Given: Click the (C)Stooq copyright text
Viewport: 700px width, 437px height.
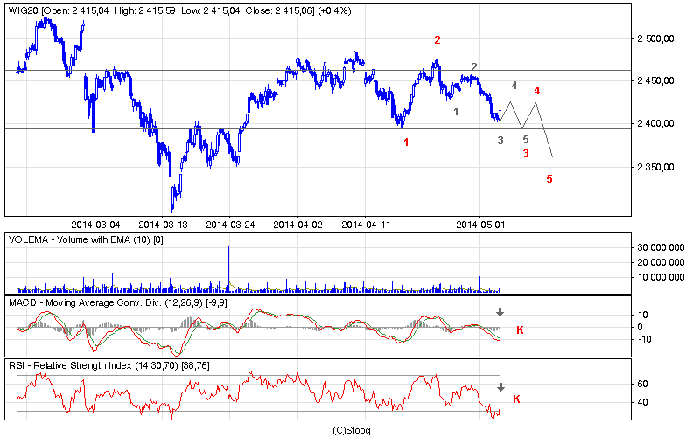Looking at the screenshot, I should 352,430.
